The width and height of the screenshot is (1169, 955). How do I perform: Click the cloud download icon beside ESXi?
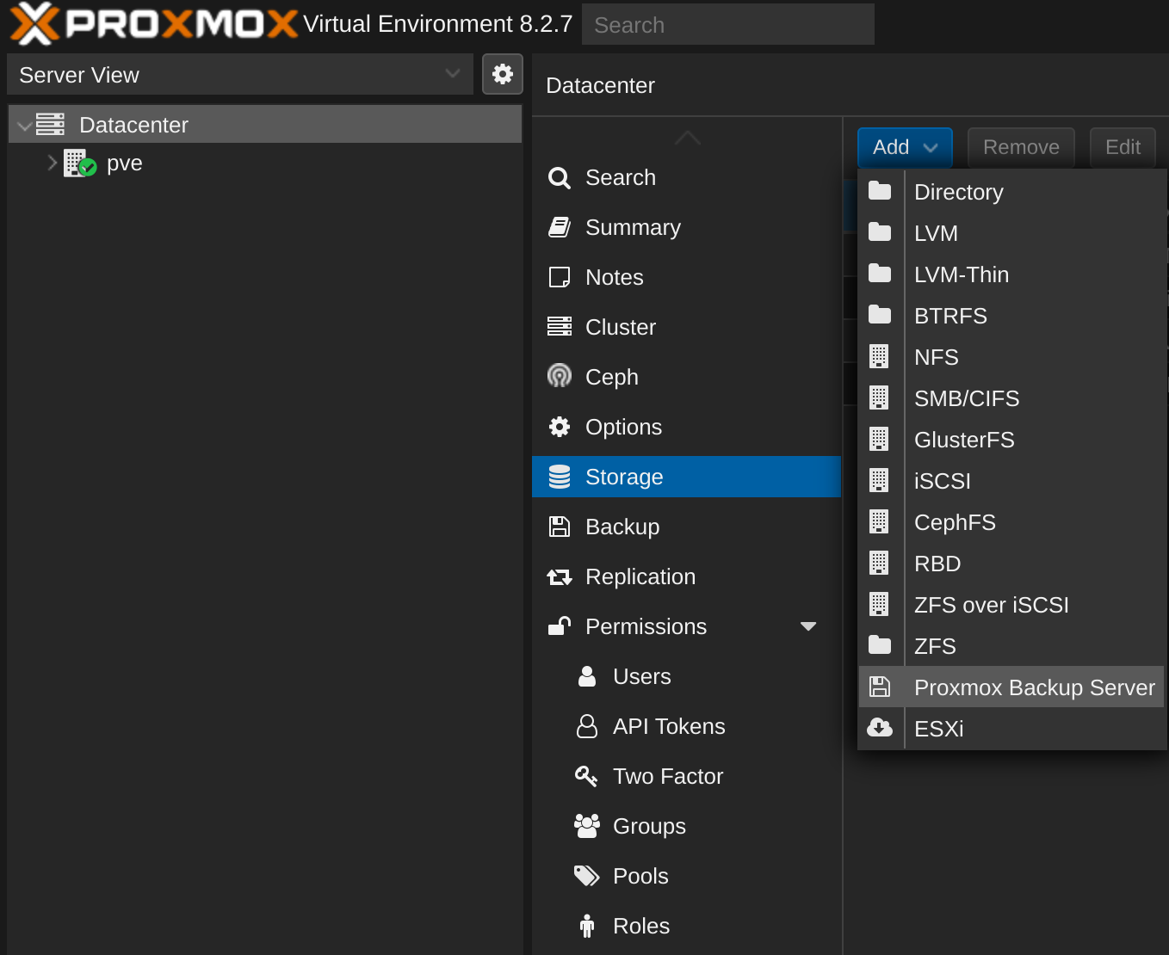tap(880, 728)
